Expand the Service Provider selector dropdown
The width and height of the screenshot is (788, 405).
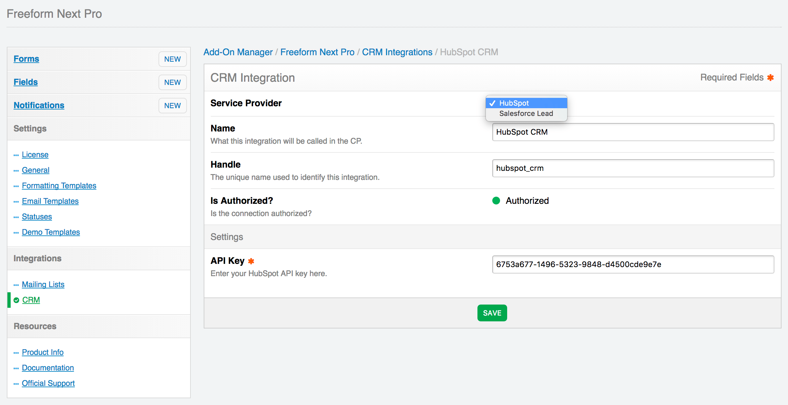526,103
